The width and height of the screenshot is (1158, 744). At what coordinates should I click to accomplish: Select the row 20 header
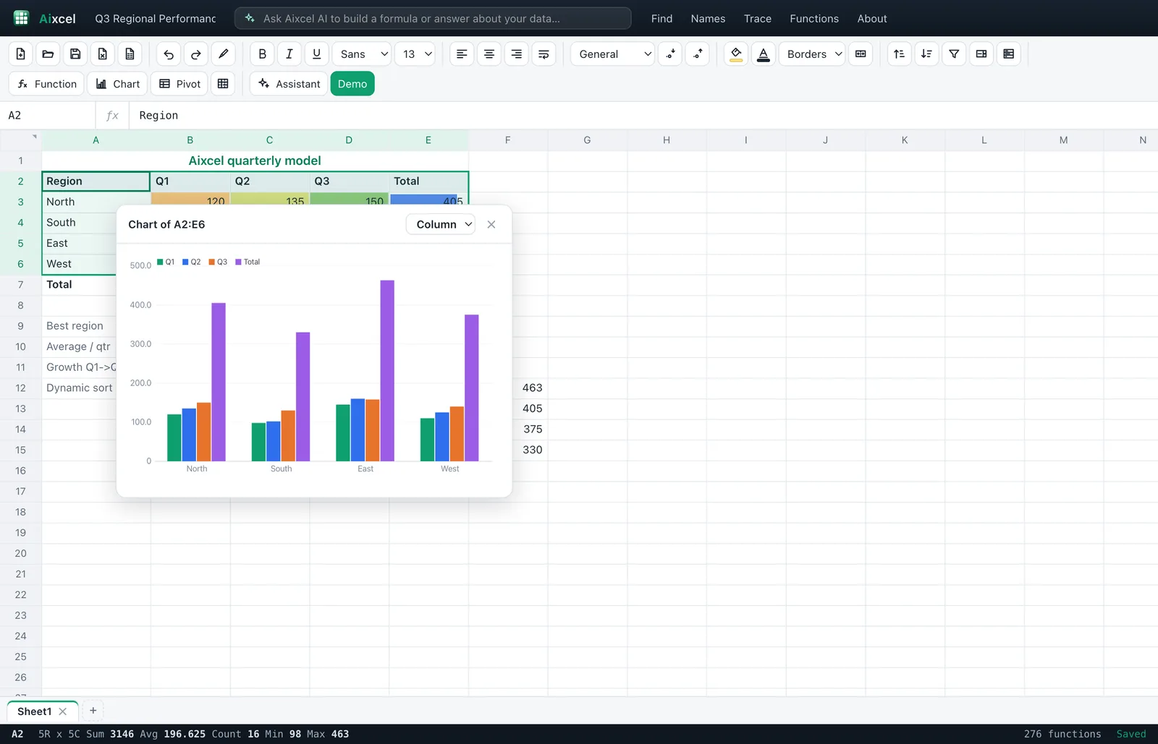[x=20, y=554]
